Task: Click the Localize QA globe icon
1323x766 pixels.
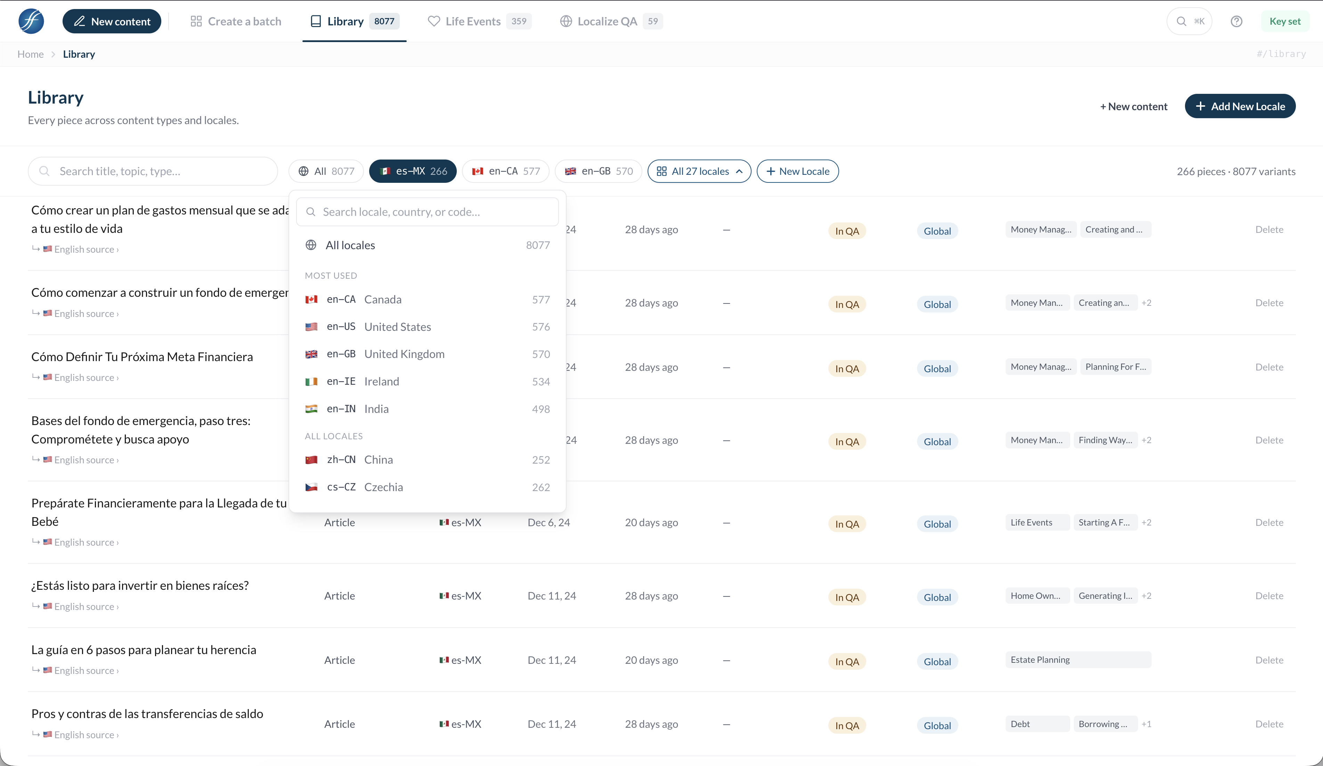Action: point(566,21)
